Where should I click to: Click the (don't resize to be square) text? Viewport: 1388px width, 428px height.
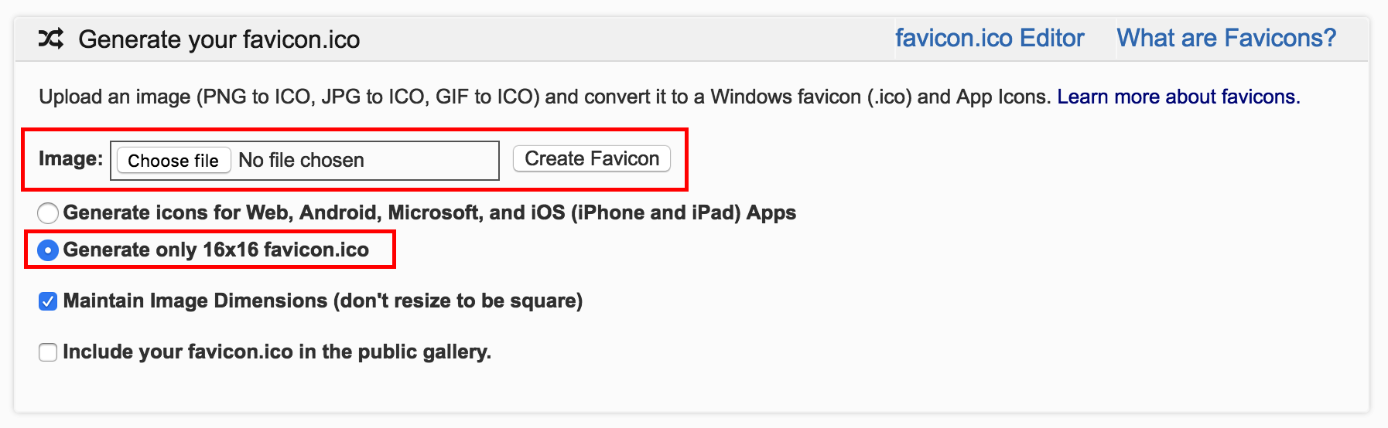pos(458,301)
